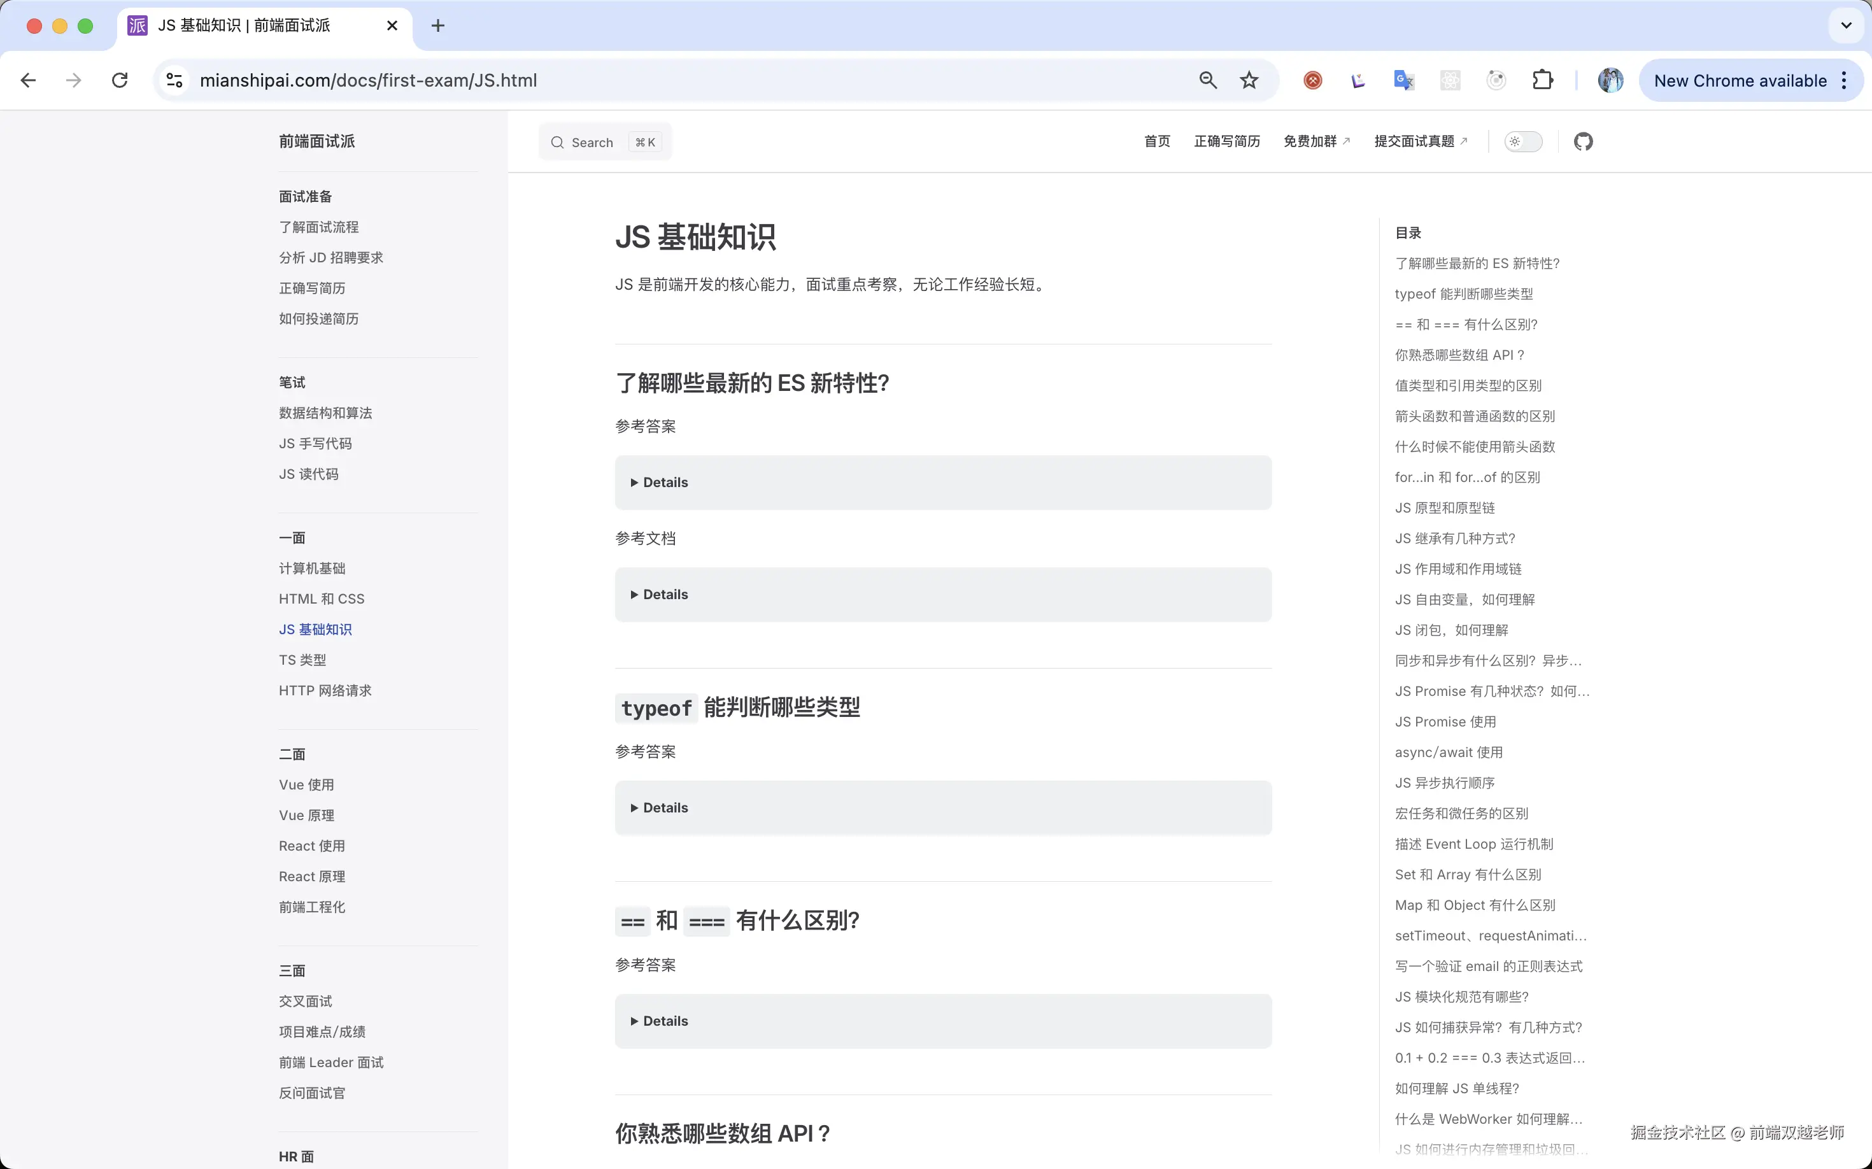Toggle the dark mode switch in the header
The height and width of the screenshot is (1169, 1872).
pyautogui.click(x=1522, y=141)
